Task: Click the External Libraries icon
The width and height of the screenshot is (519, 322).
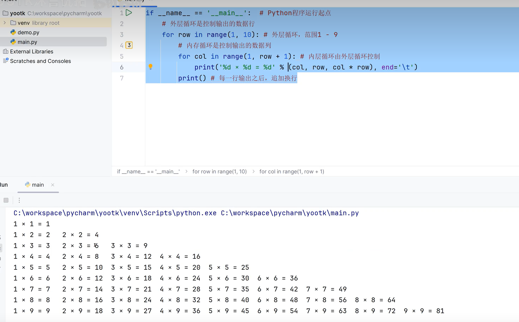Action: [x=6, y=51]
